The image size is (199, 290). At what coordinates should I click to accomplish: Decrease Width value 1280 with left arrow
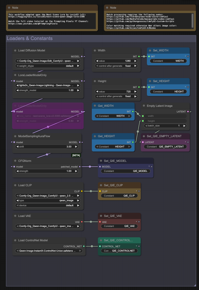click(97, 61)
